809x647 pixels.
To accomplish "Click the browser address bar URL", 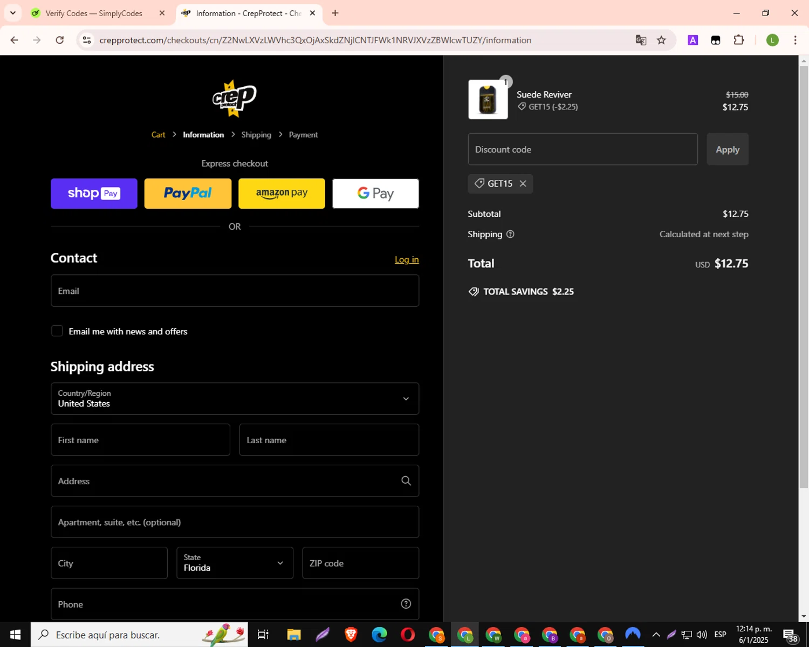I will tap(316, 40).
